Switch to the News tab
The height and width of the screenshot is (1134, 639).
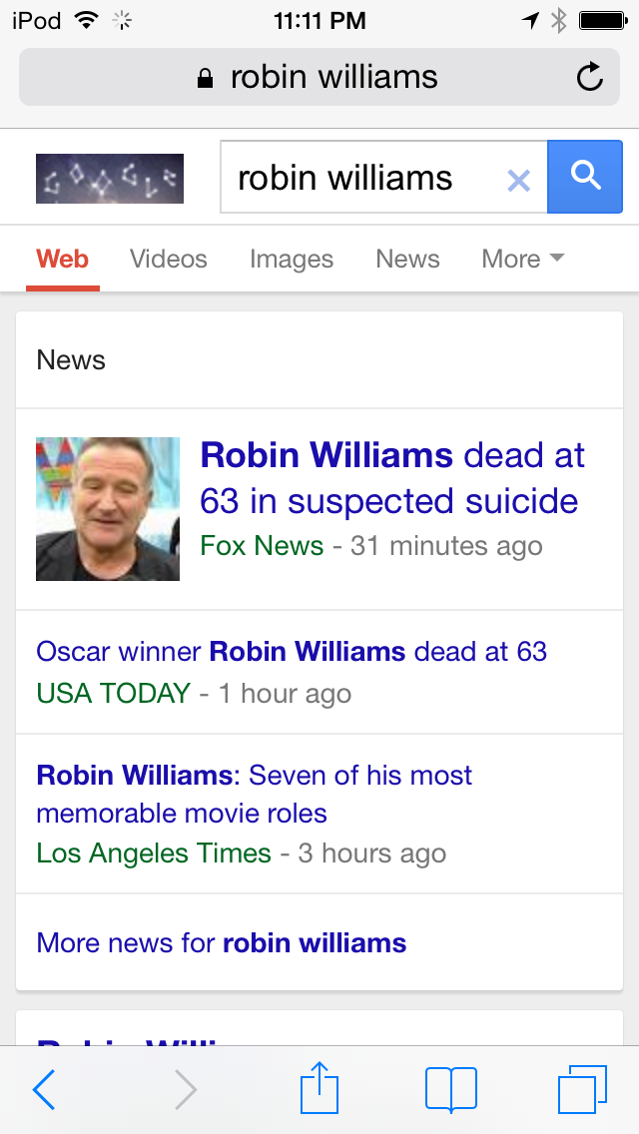point(407,259)
